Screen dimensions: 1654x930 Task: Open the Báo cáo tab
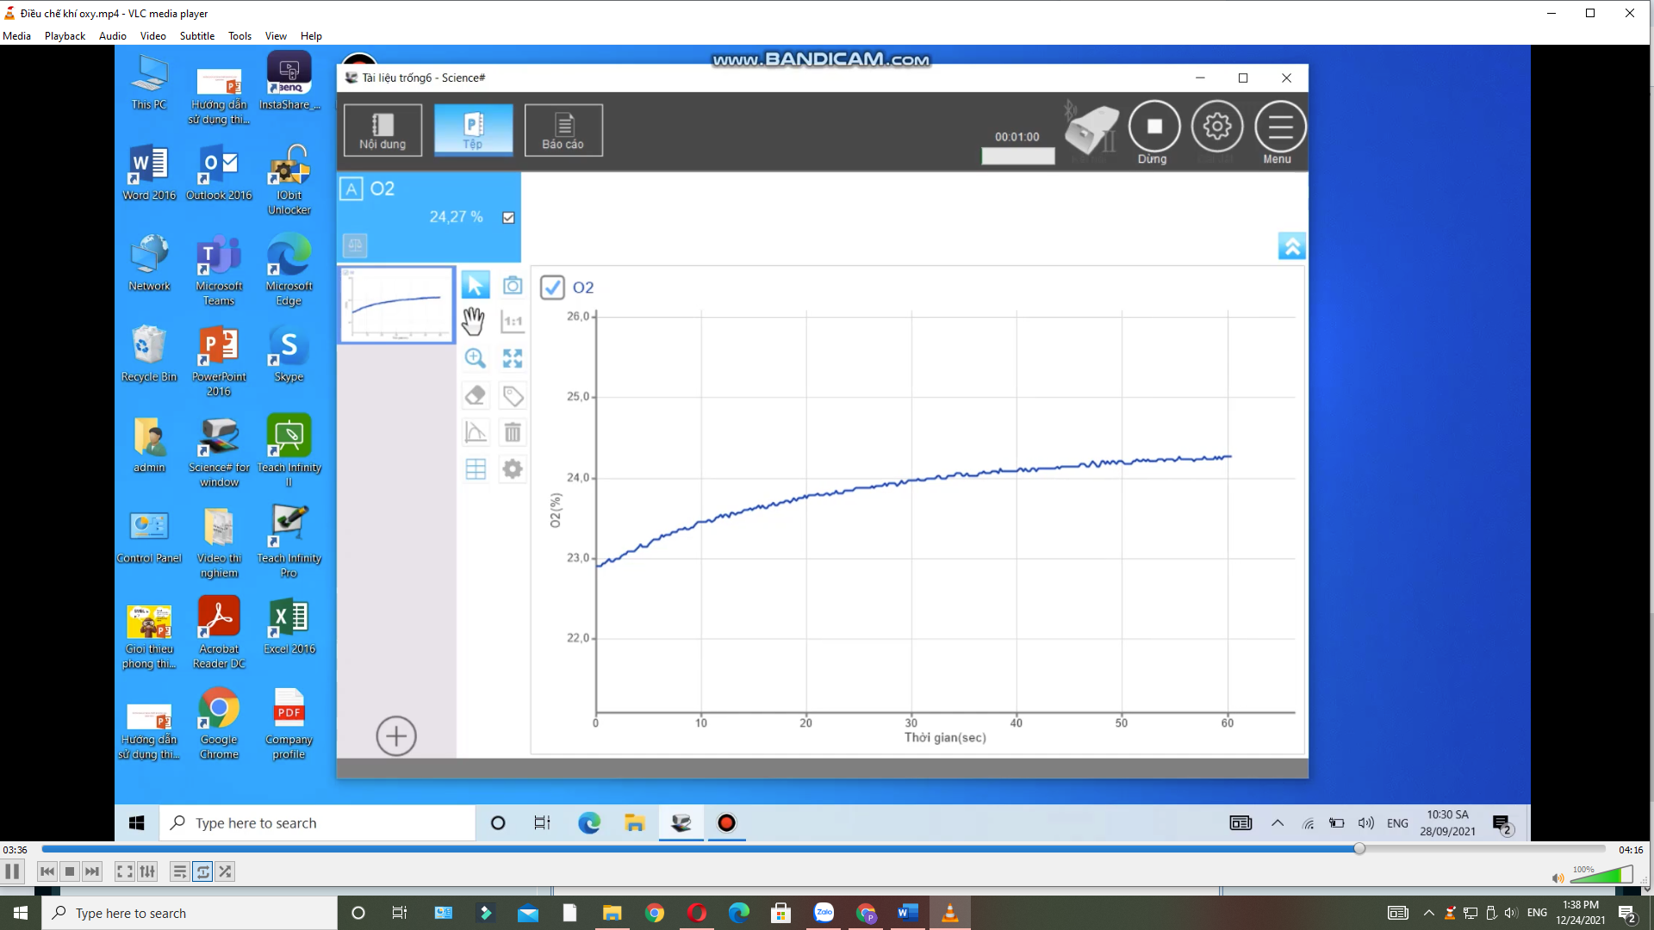coord(563,130)
